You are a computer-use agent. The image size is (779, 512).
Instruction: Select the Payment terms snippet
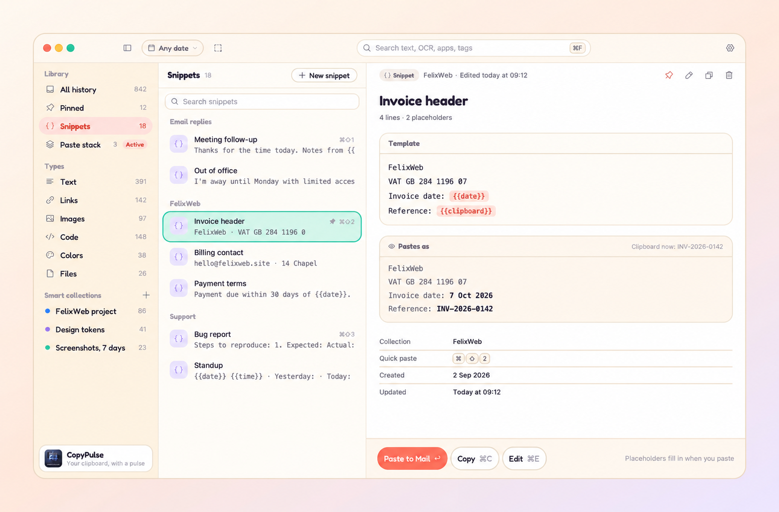point(262,289)
